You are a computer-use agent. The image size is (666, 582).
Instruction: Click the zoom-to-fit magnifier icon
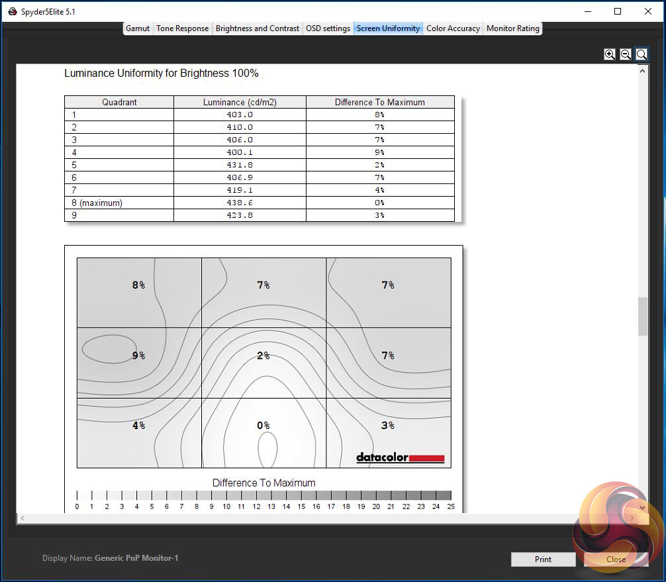click(x=642, y=54)
